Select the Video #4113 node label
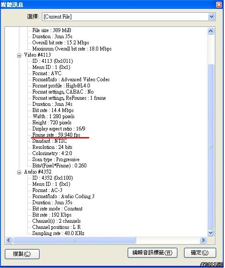Viewport: 225px width, 268px height. [37, 55]
